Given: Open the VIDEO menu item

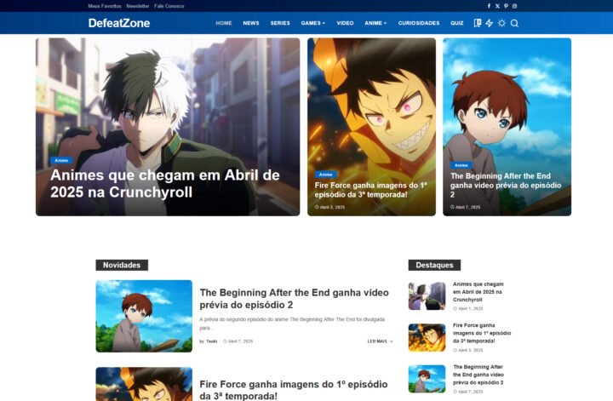Looking at the screenshot, I should click(x=345, y=23).
